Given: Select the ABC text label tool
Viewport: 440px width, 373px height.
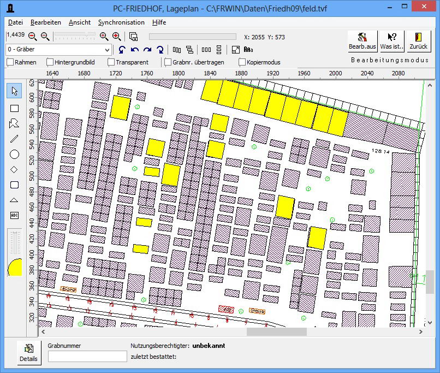Looking at the screenshot, I should pyautogui.click(x=14, y=215).
